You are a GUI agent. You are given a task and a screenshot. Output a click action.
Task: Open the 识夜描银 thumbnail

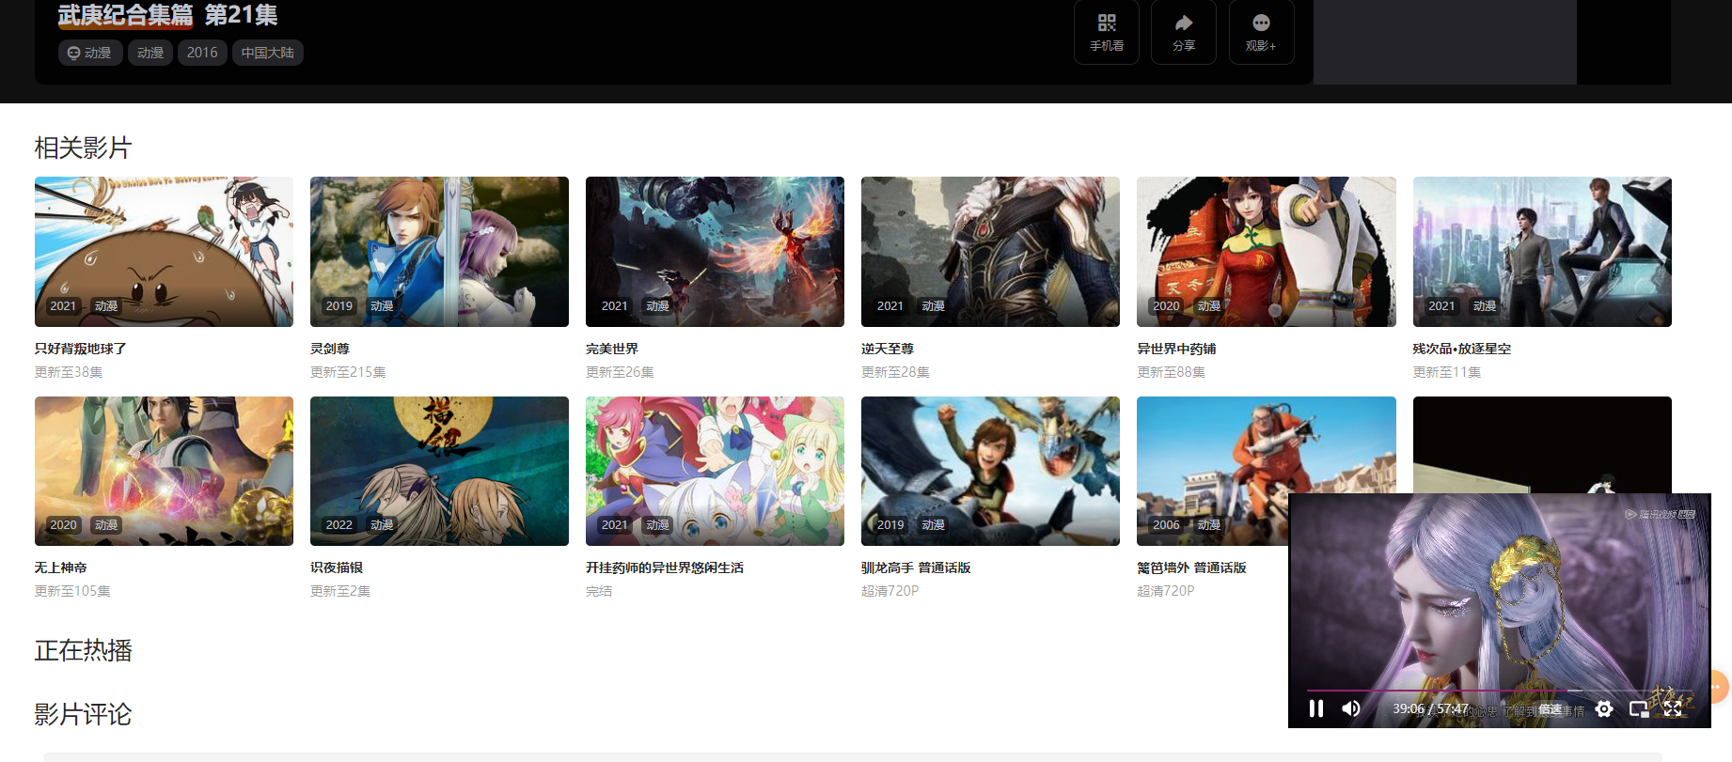(x=439, y=471)
